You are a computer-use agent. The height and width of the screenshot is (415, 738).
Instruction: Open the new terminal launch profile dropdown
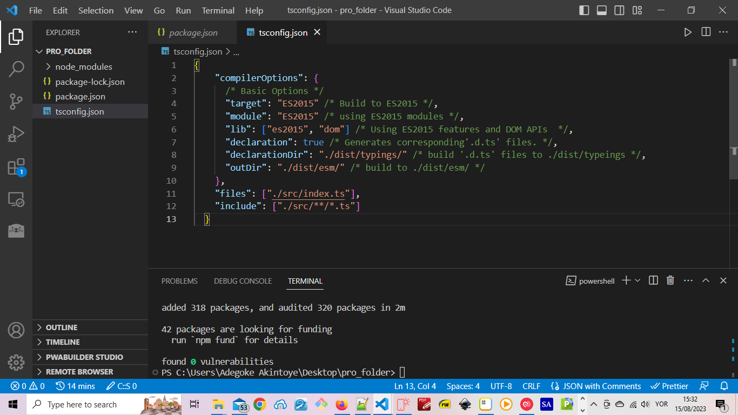(638, 280)
